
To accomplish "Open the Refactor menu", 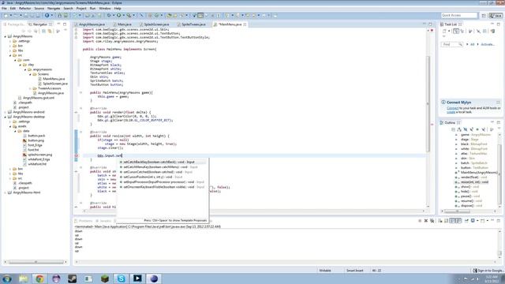I will click(x=24, y=9).
